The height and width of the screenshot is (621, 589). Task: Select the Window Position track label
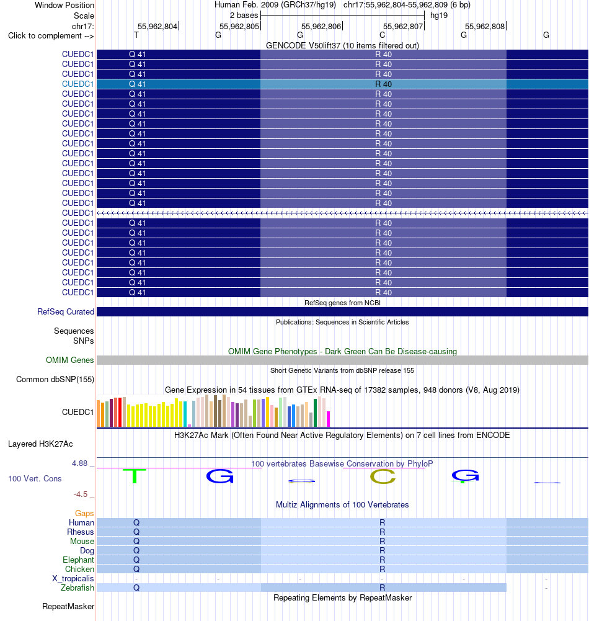(64, 5)
